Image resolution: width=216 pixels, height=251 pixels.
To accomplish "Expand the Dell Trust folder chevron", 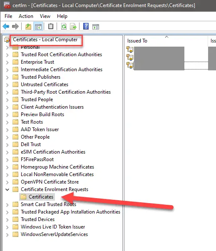I will point(7,145).
